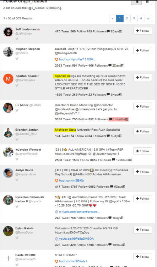Follow Brandon Jordan
Viewport: 157px width, 267px height.
point(142,131)
